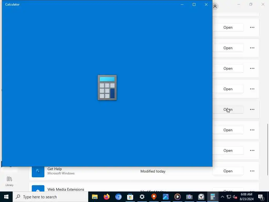Image resolution: width=269 pixels, height=202 pixels.
Task: Open more options for Get Help
Action: click(252, 171)
